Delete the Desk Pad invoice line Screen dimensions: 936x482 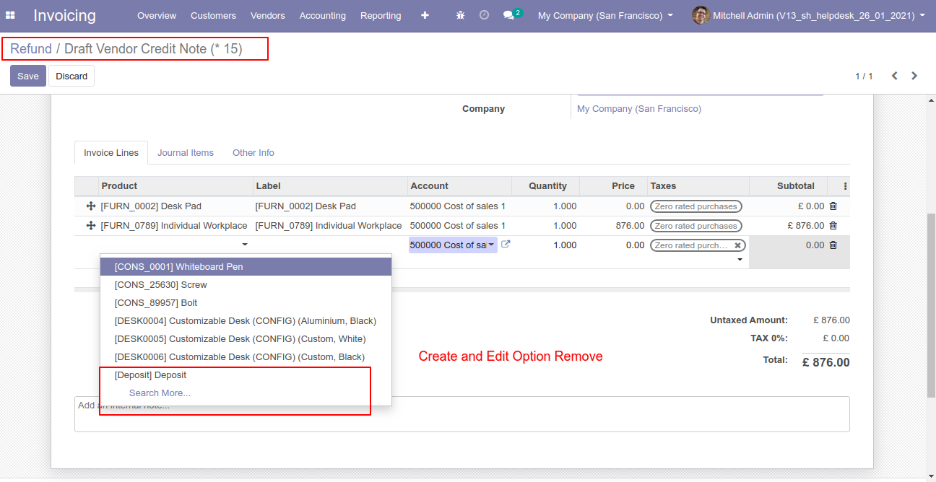pyautogui.click(x=833, y=206)
